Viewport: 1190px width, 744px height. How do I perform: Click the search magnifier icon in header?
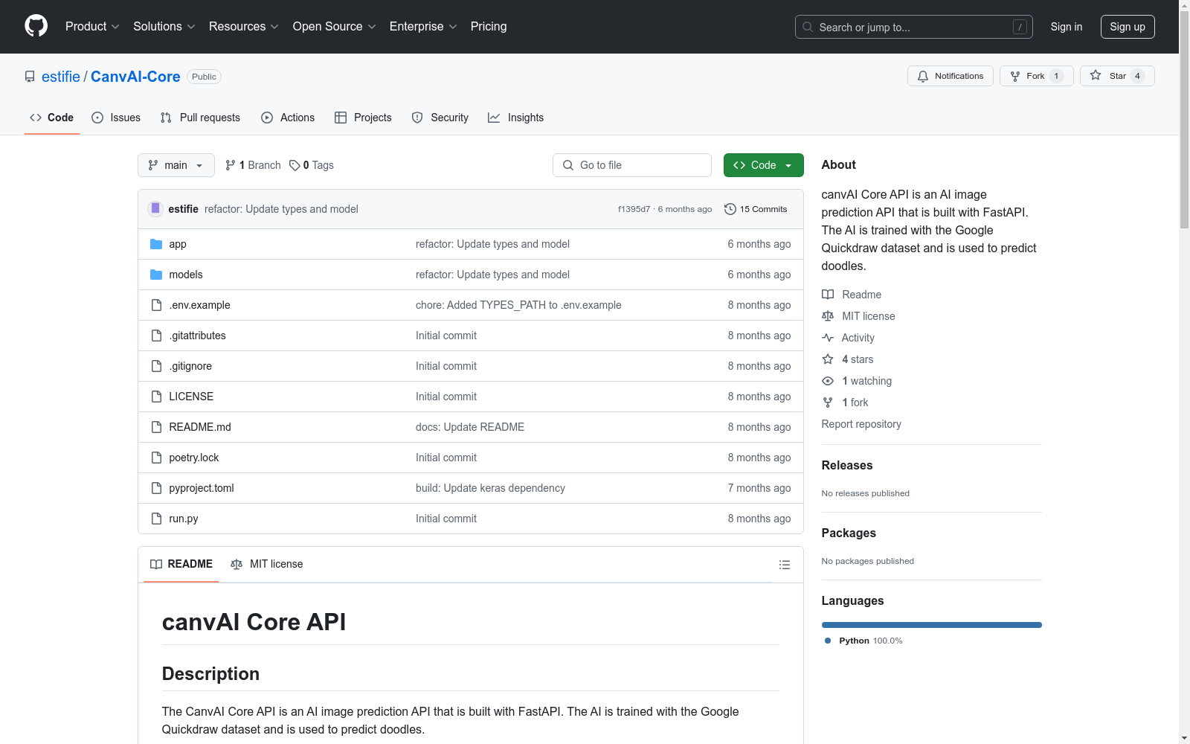(808, 27)
